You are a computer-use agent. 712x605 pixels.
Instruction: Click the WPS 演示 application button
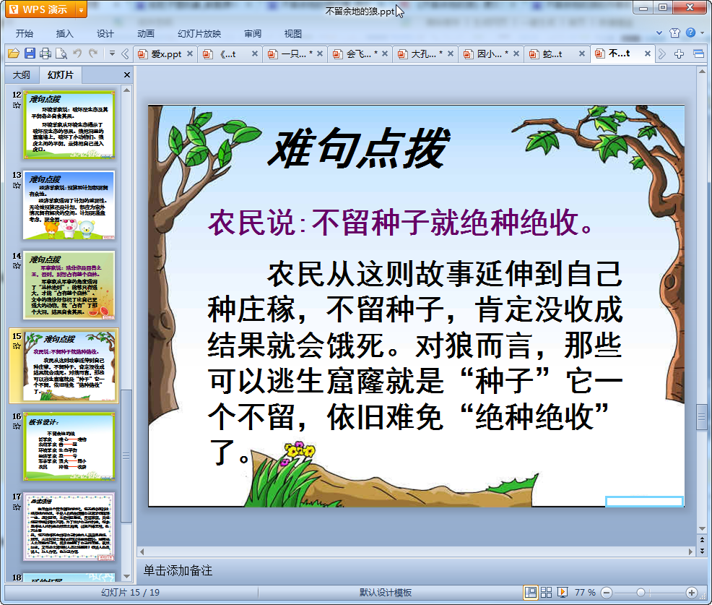[x=40, y=9]
